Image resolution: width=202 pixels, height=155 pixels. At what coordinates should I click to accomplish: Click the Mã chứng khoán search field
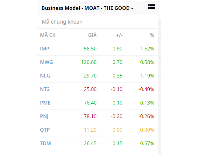pos(97,22)
